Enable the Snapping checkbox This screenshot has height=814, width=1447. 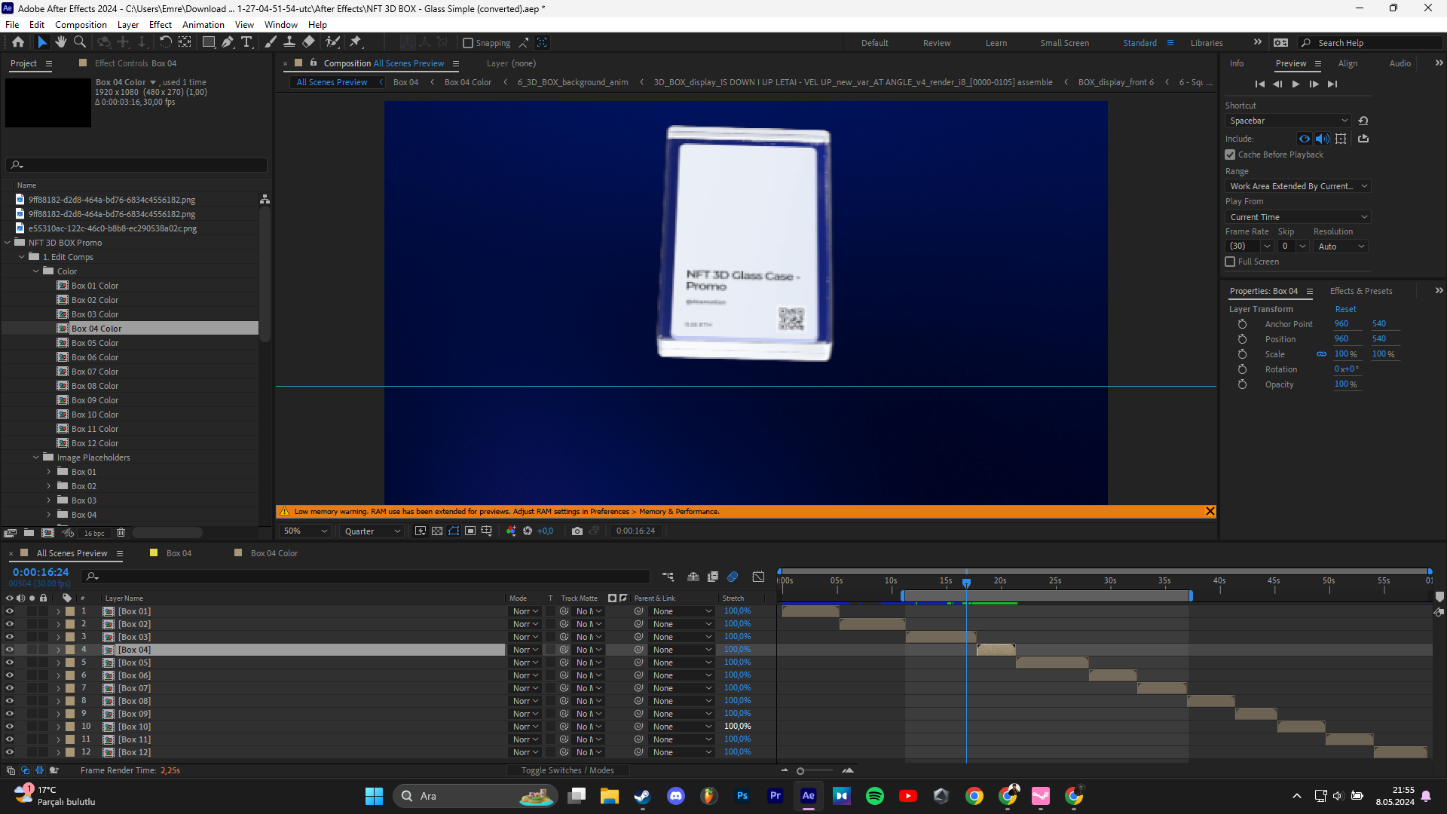coord(468,43)
